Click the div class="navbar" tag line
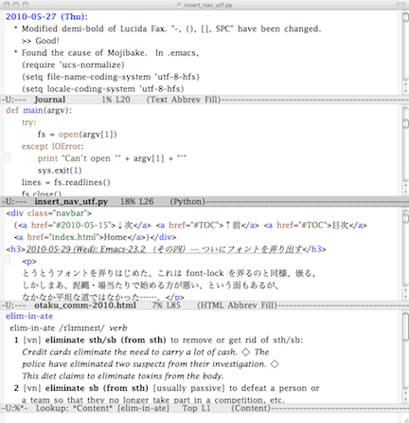Viewport: 409px width, 423px height. (x=49, y=213)
